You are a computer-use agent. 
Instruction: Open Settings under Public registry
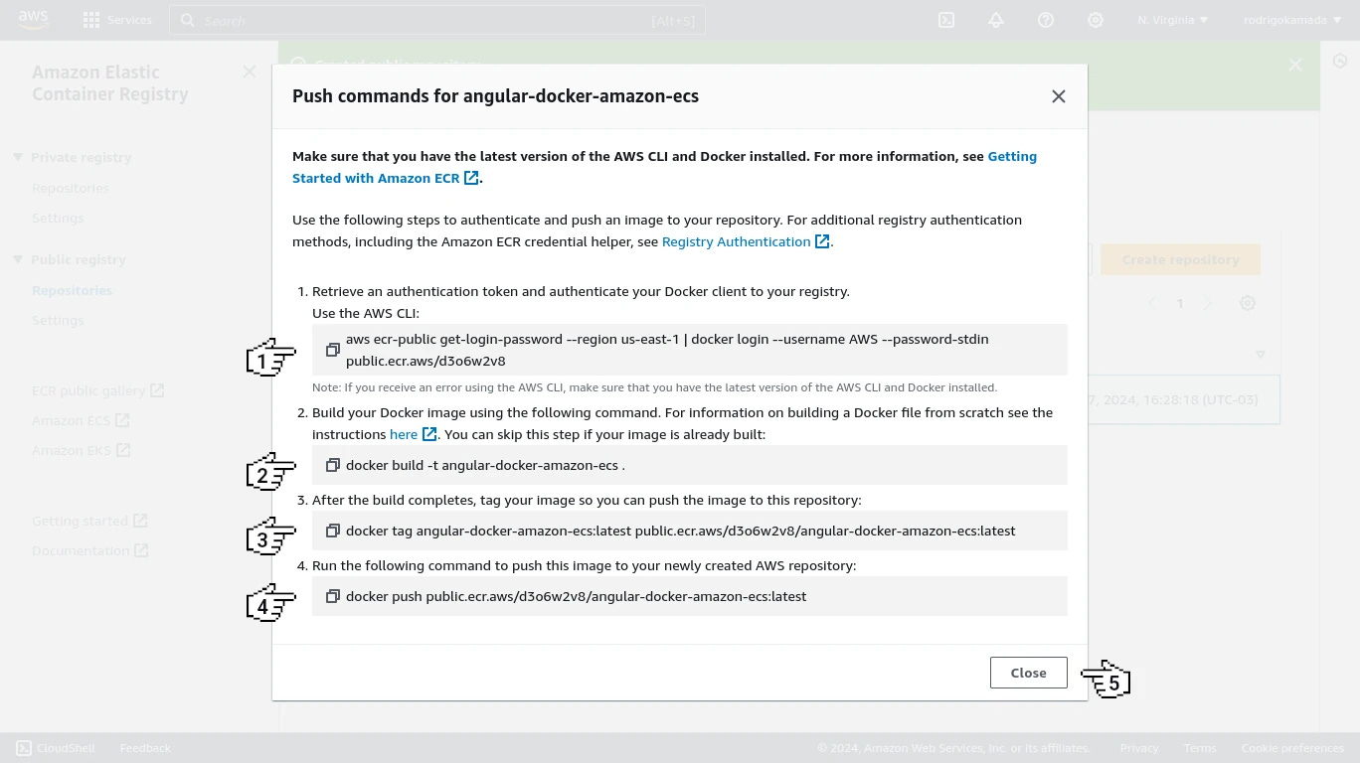[x=58, y=320]
